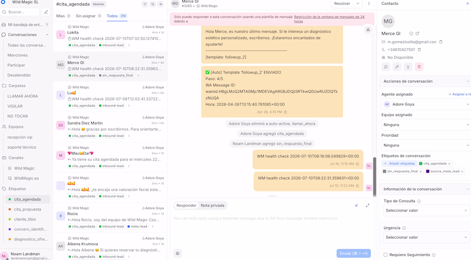Open Mi bandeja de entrada
This screenshot has width=471, height=260.
[25, 25]
